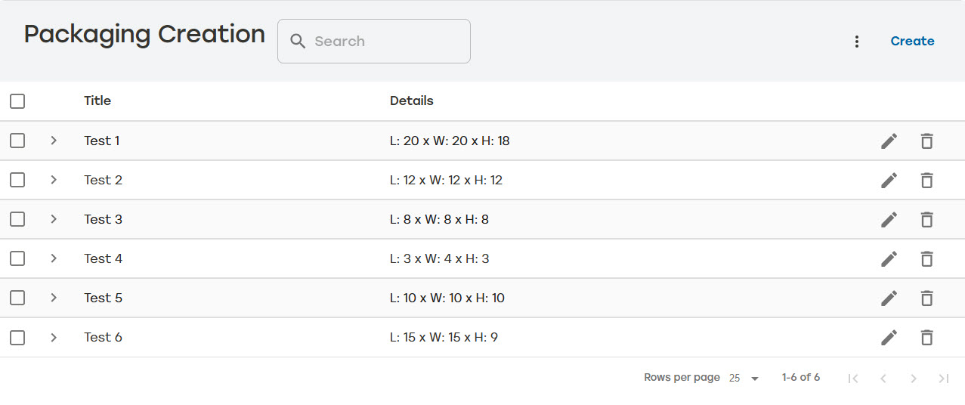Screen dimensions: 965x405
Task: Jump to the last page button
Action: coord(944,378)
